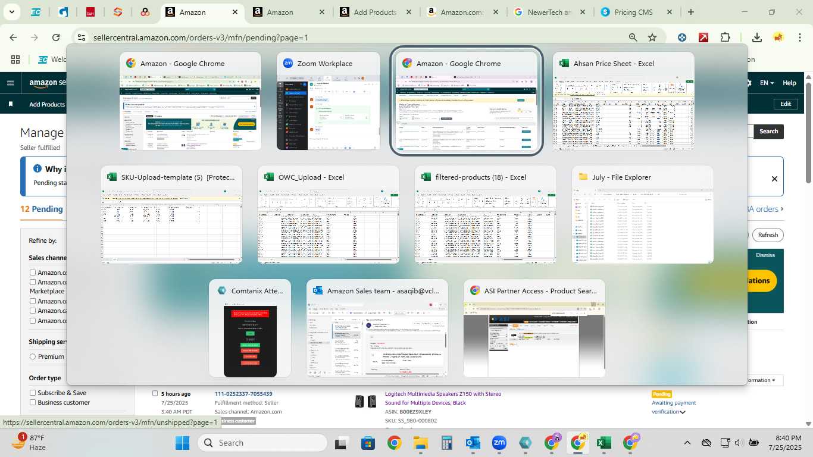
Task: Open Excel from the taskbar
Action: point(604,443)
